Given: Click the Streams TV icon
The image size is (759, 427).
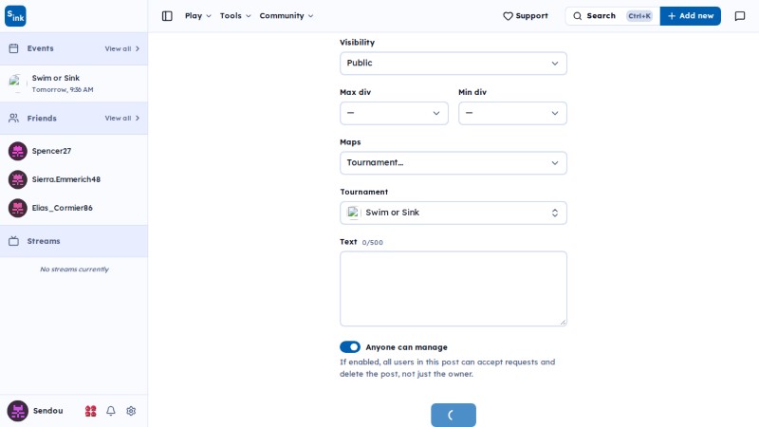Looking at the screenshot, I should coord(13,241).
